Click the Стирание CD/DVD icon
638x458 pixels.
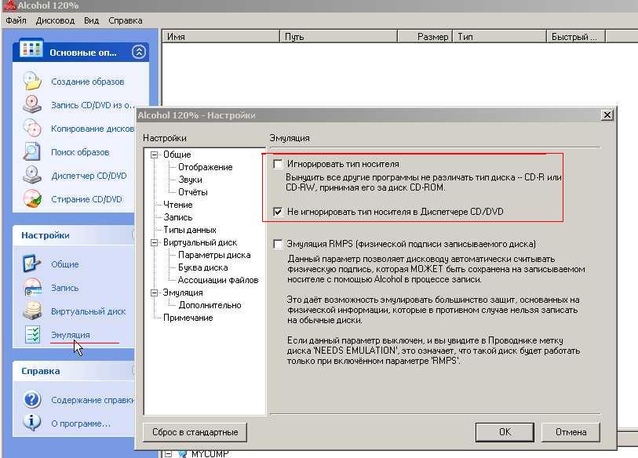click(32, 199)
